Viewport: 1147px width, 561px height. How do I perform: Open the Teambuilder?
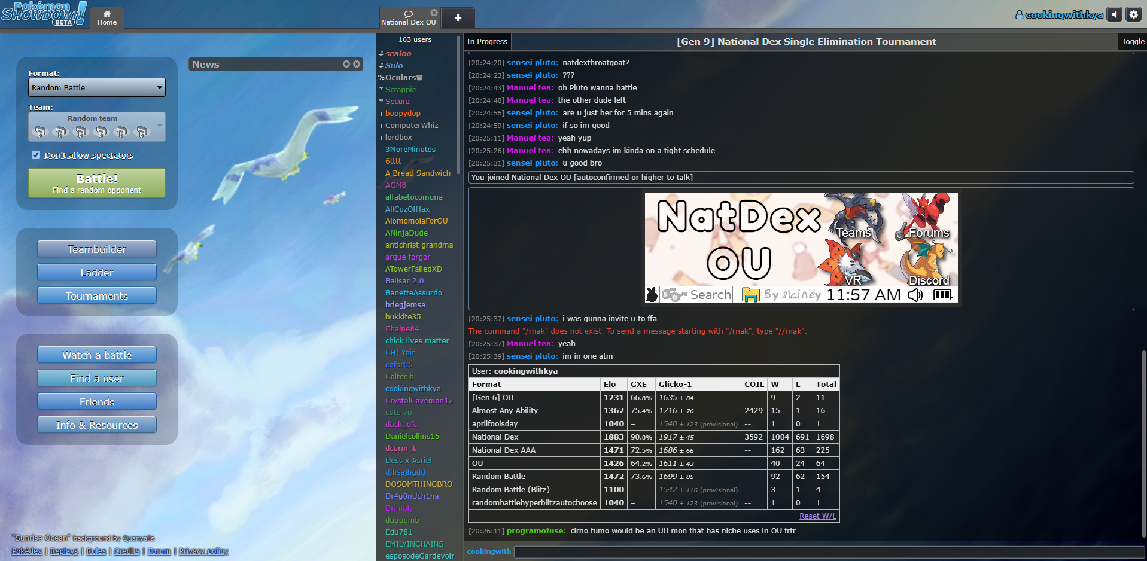[97, 249]
